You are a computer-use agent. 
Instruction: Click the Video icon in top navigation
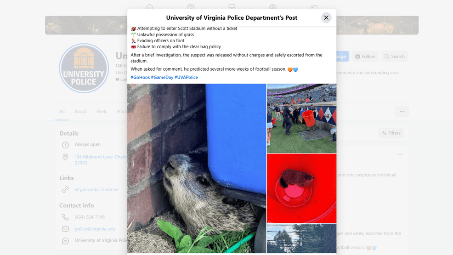tap(191, 7)
